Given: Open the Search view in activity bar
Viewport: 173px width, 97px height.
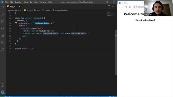Looking at the screenshot, I should pyautogui.click(x=2, y=14).
